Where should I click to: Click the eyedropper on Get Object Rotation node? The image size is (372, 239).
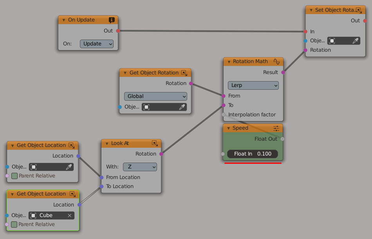click(182, 107)
